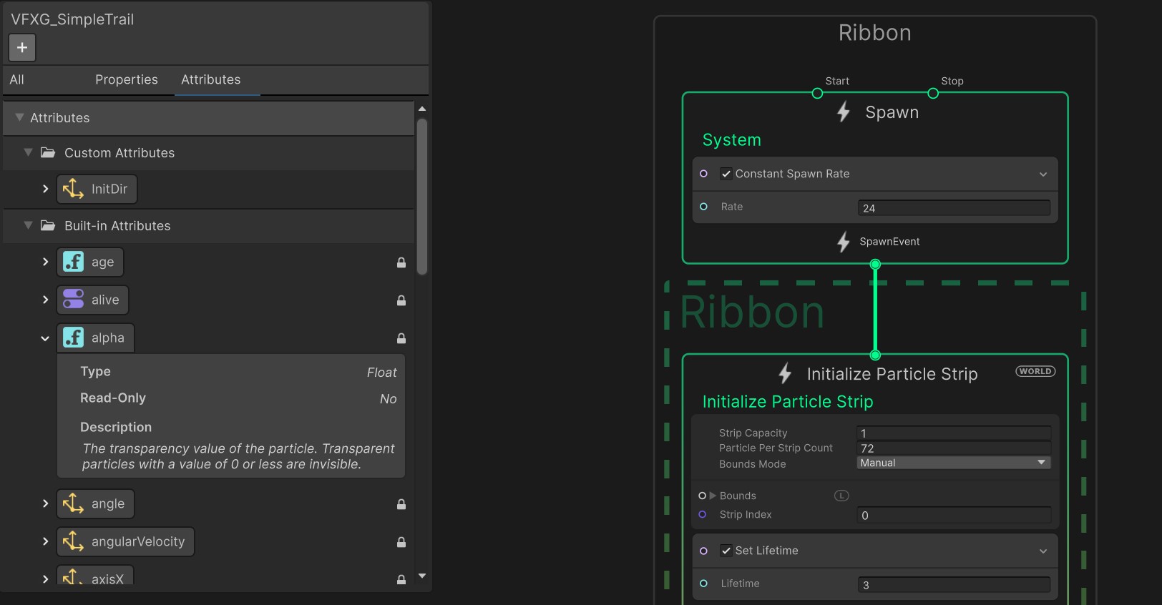Select the All tab in blackboard

pyautogui.click(x=17, y=79)
